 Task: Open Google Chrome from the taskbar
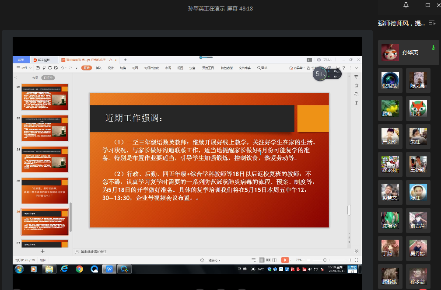(79, 269)
